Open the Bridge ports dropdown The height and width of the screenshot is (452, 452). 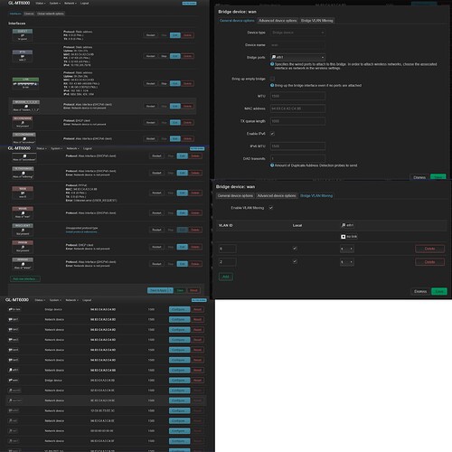pyautogui.click(x=297, y=57)
